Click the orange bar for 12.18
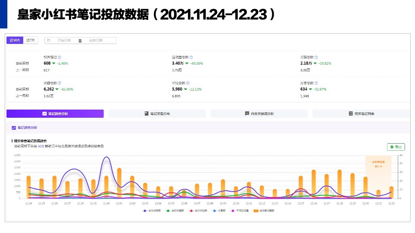 coord(340,184)
